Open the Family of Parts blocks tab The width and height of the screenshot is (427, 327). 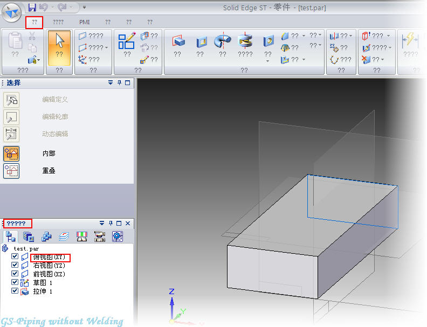[x=46, y=236]
